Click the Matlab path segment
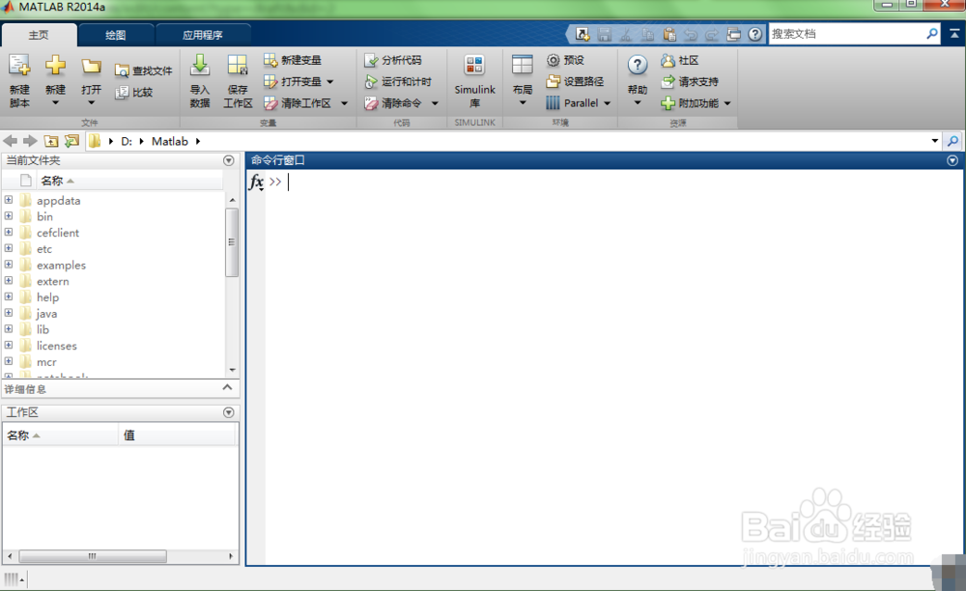Viewport: 966px width, 591px height. 169,141
